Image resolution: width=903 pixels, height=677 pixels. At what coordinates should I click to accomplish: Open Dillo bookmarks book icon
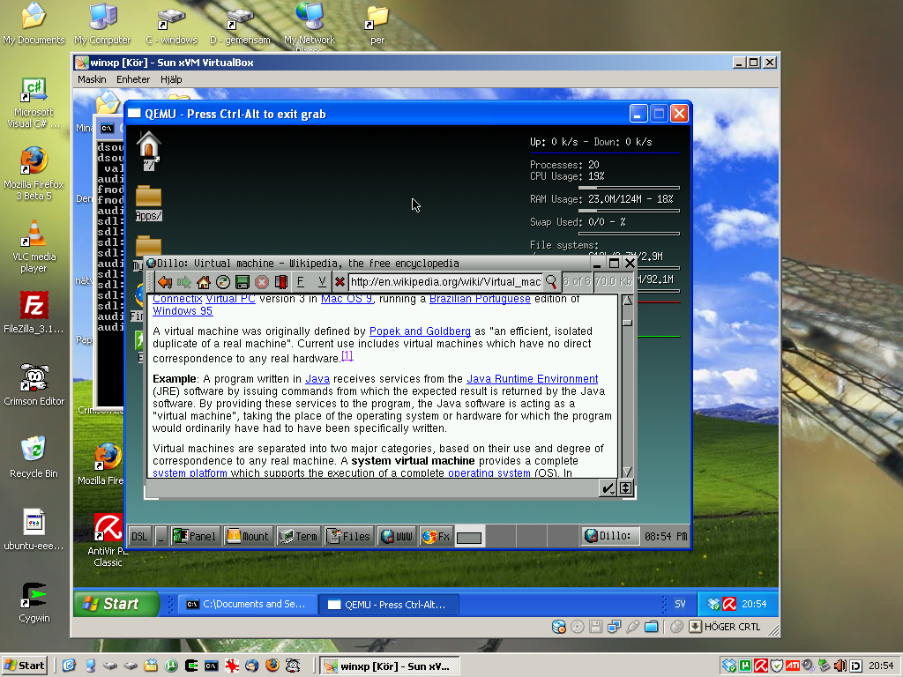point(281,282)
